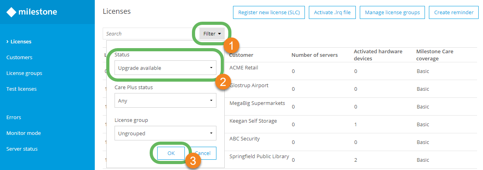The height and width of the screenshot is (170, 483).
Task: Confirm the filter with OK
Action: tap(171, 153)
